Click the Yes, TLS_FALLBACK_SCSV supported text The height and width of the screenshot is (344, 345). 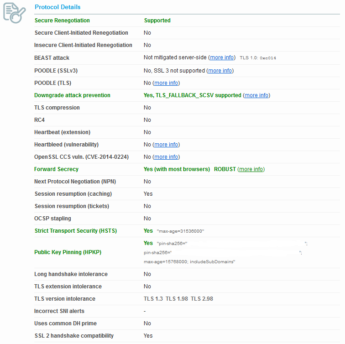(193, 95)
